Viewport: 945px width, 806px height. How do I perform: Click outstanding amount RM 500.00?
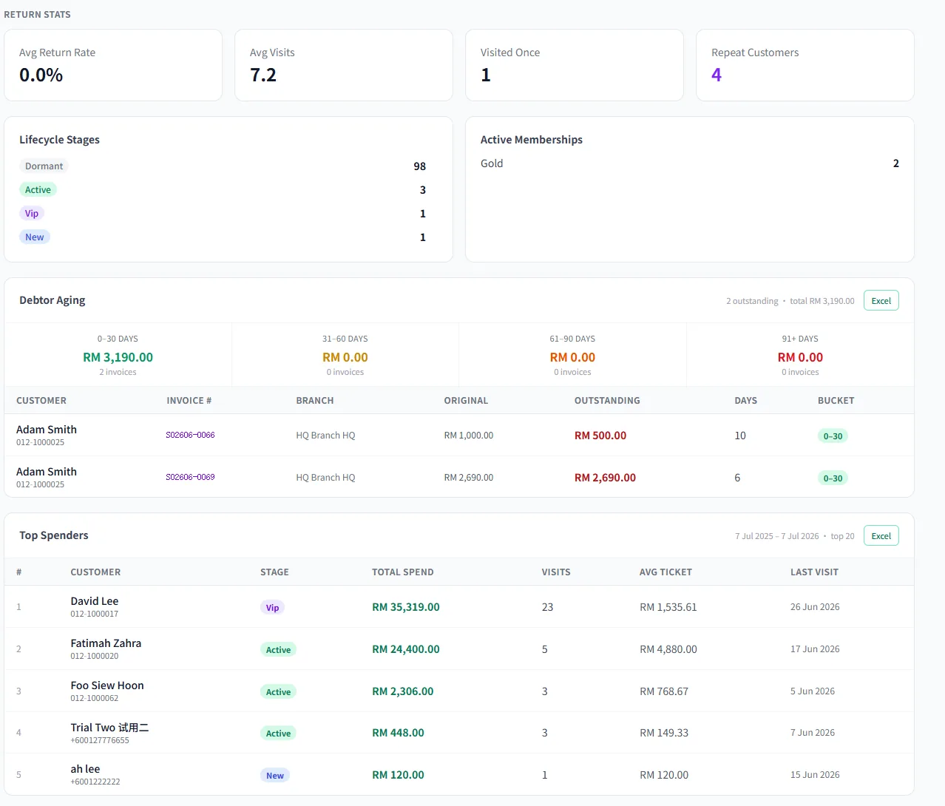point(600,436)
